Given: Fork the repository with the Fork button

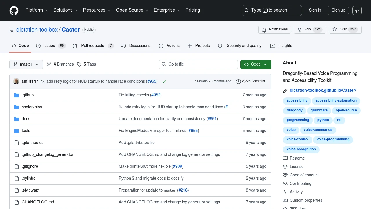Looking at the screenshot, I should pos(310,30).
